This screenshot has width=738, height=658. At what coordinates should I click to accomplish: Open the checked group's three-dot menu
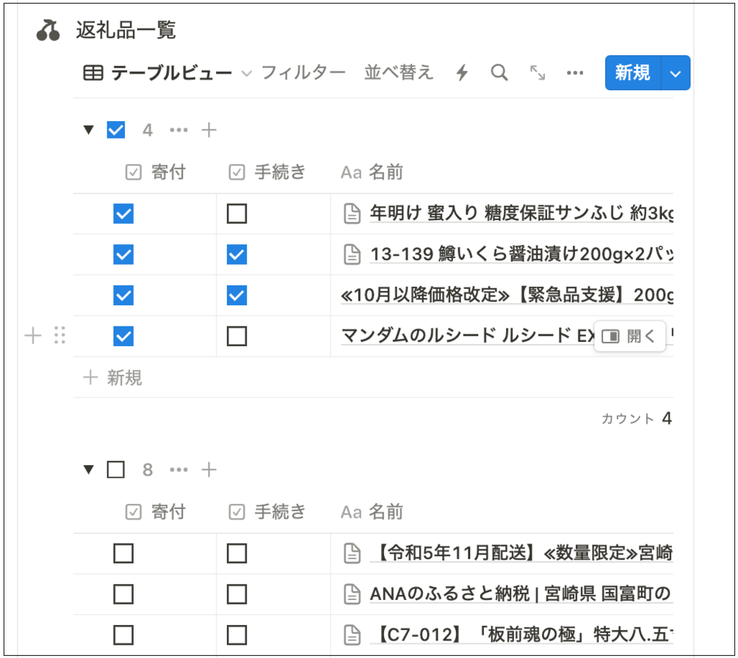pyautogui.click(x=178, y=130)
